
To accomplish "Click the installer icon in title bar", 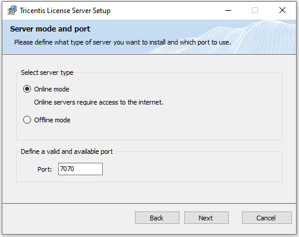I will pos(12,10).
